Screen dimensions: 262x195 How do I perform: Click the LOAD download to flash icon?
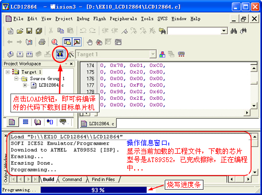point(60,54)
